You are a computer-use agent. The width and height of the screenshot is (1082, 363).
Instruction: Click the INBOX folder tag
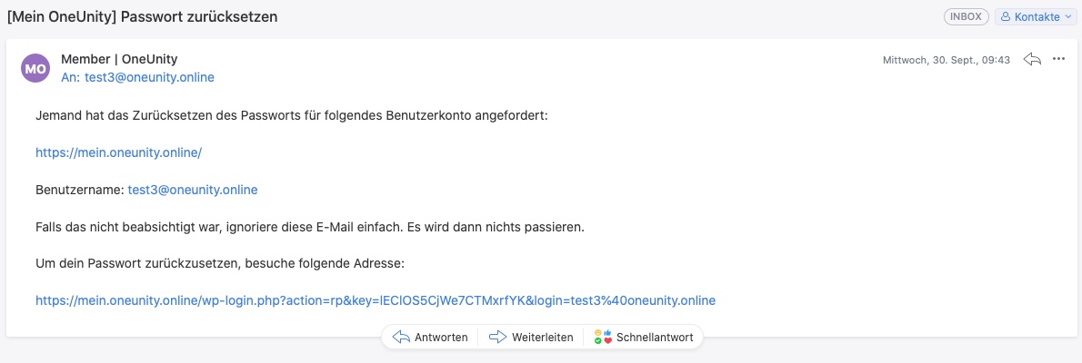(x=966, y=17)
